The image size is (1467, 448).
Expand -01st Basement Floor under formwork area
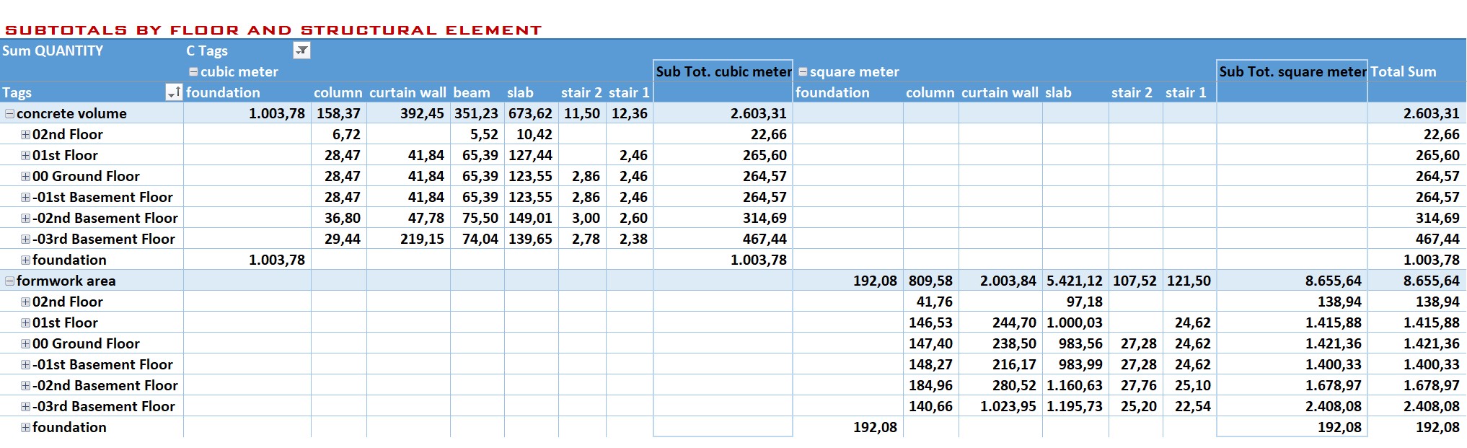click(25, 364)
